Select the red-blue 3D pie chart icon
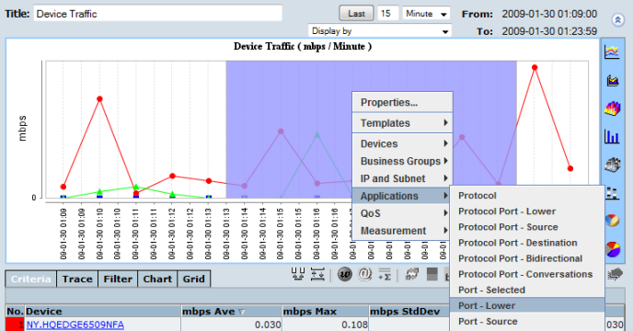633x331 pixels. 613,249
